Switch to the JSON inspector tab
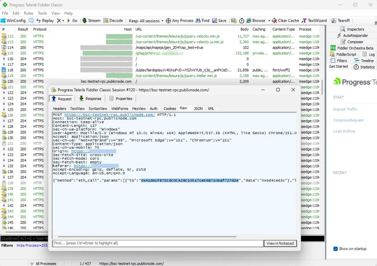377x266 pixels. (x=198, y=108)
